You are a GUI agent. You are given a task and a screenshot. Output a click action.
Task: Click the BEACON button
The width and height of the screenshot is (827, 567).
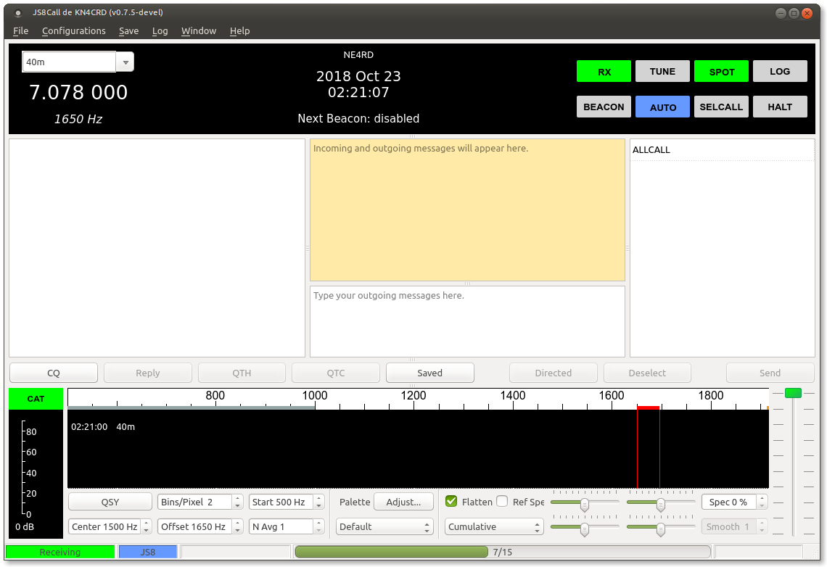pos(604,107)
